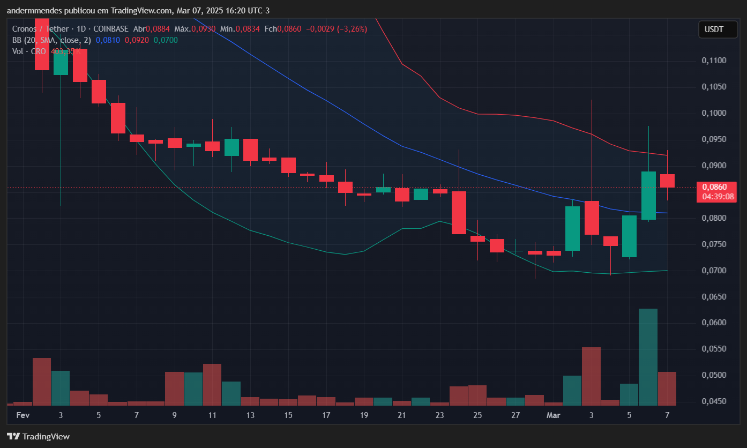Click the 0,0450 price axis label
The image size is (747, 448).
pyautogui.click(x=714, y=401)
